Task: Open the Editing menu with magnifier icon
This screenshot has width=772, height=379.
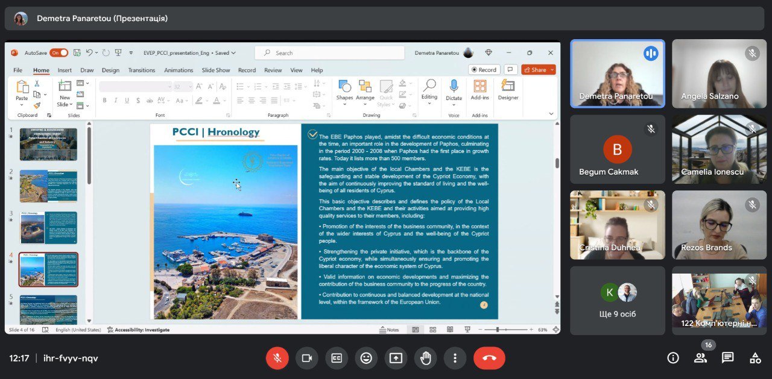Action: (x=429, y=92)
